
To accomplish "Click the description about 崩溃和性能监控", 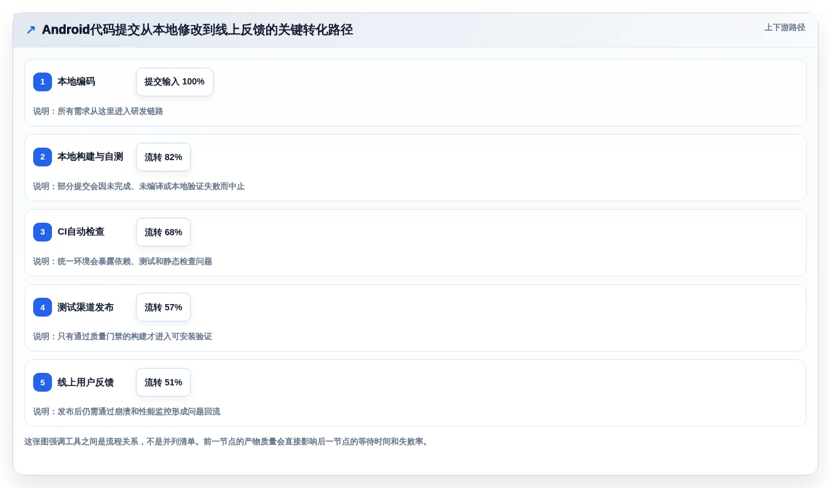I will tap(126, 412).
